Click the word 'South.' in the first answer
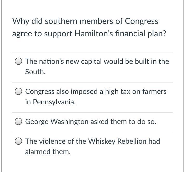 35,72
